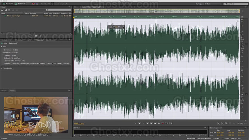249x140 pixels.
Task: Toggle the spectral pitch display
Action: 37,4
